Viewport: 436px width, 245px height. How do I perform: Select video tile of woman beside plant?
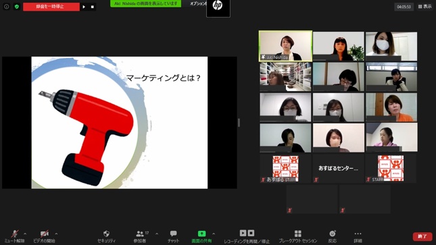pos(339,46)
